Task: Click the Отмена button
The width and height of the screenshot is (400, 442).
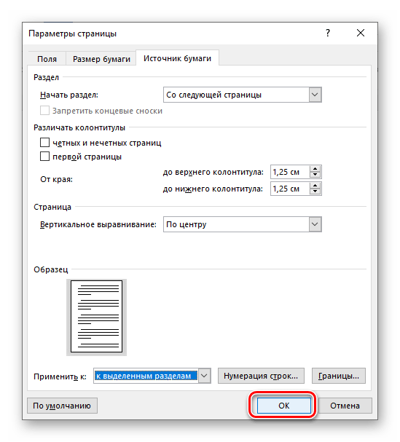Action: coord(345,406)
